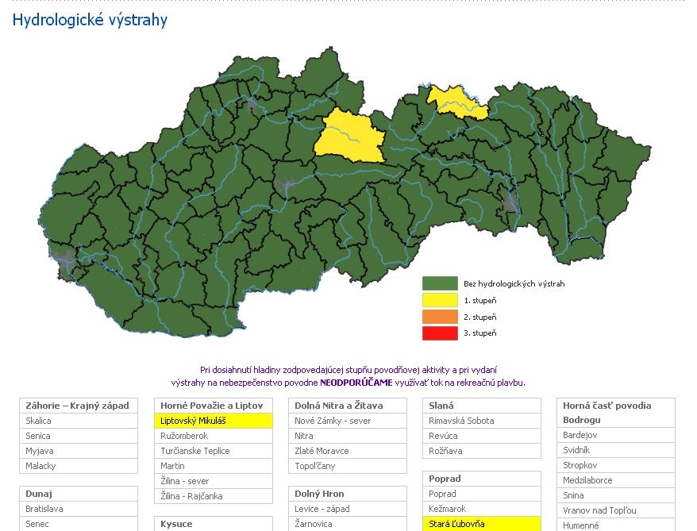The width and height of the screenshot is (697, 531).
Task: Open the Skalica district link
Action: (38, 421)
